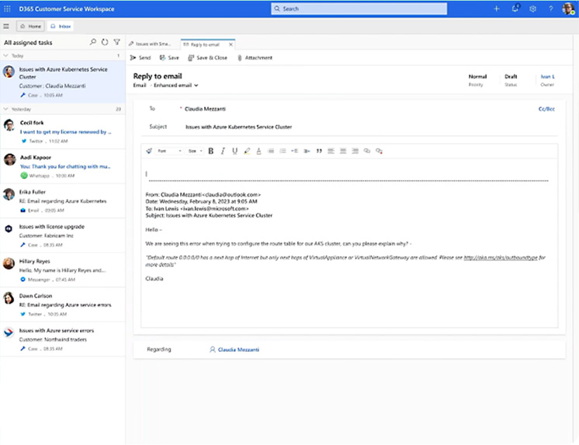
Task: Switch to the Issues with Sma... session tab
Action: tap(151, 44)
